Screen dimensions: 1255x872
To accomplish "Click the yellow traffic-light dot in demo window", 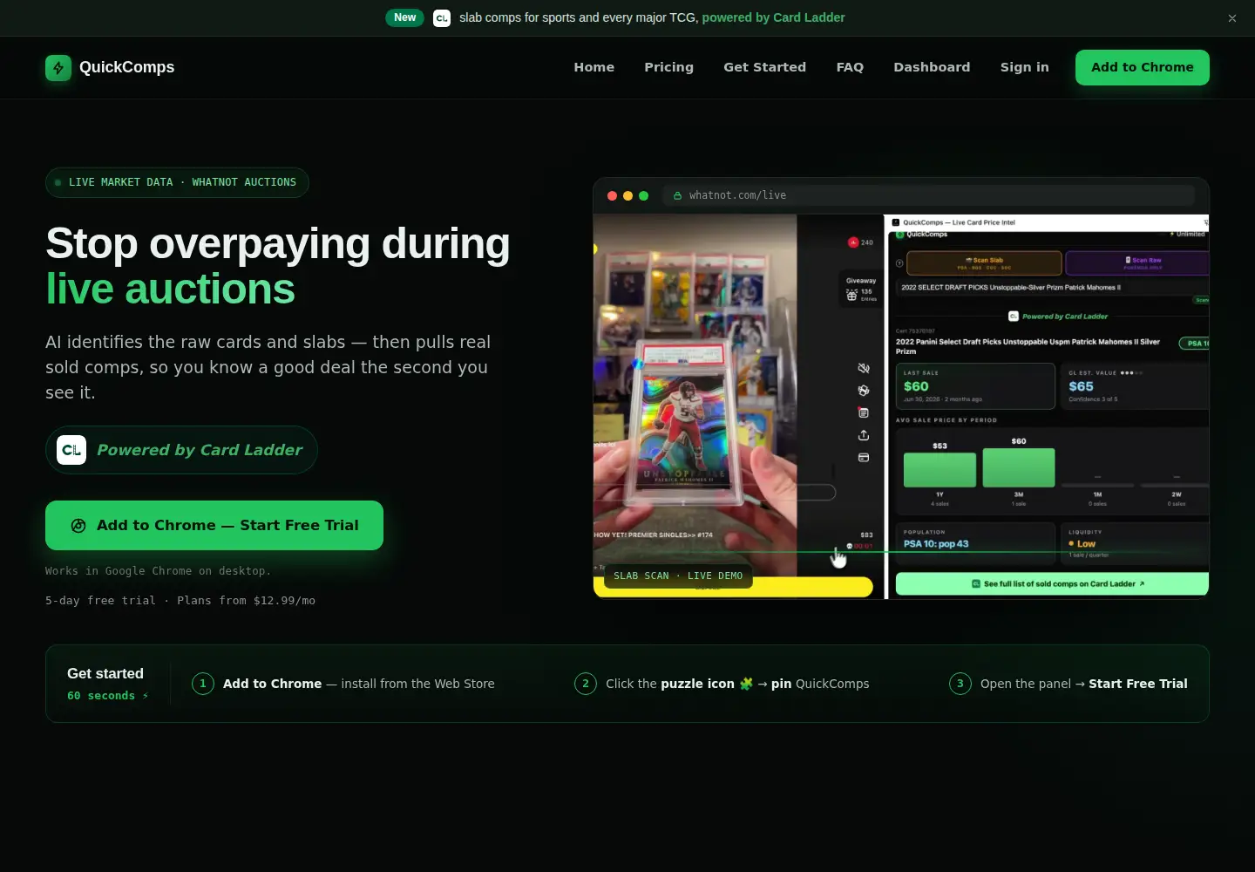I will tap(627, 196).
